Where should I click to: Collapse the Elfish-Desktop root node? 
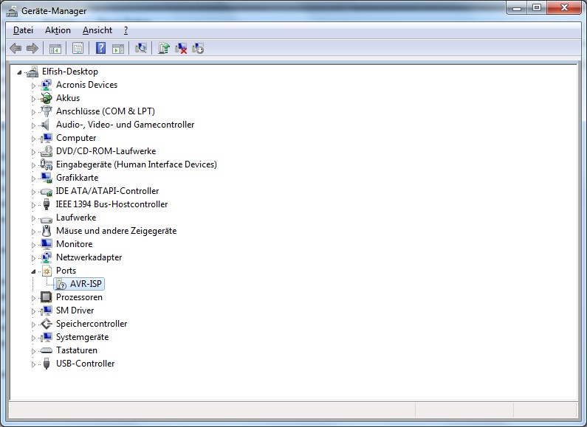coord(19,72)
